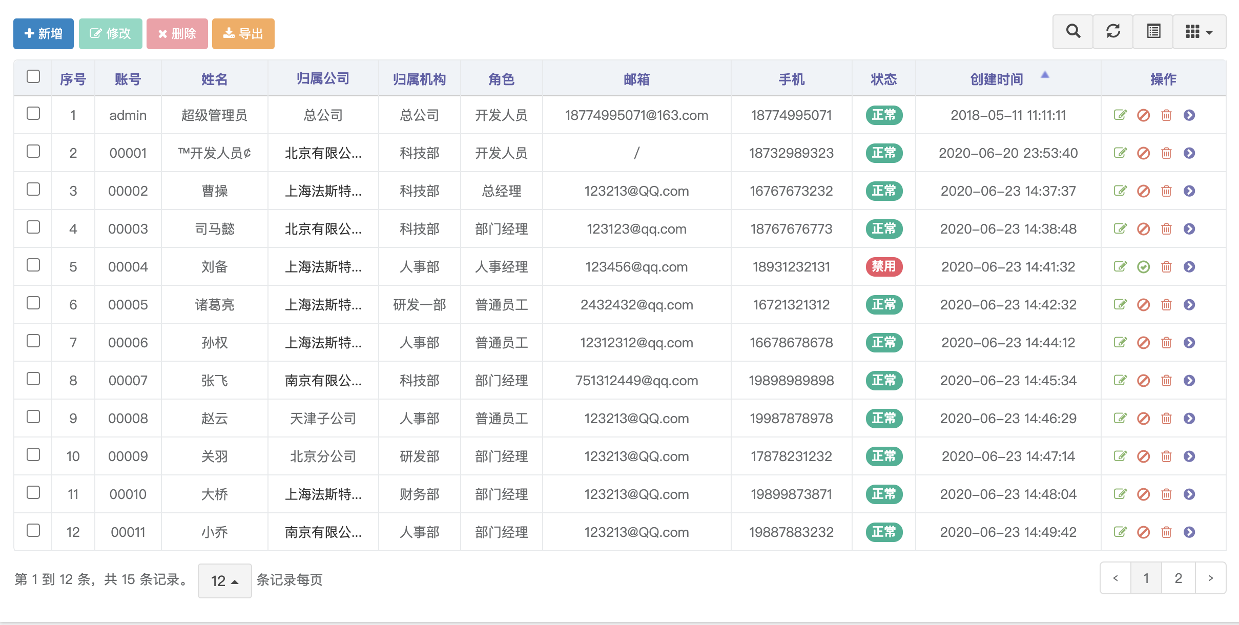The height and width of the screenshot is (625, 1239).
Task: Click the search magnifier icon
Action: [x=1073, y=32]
